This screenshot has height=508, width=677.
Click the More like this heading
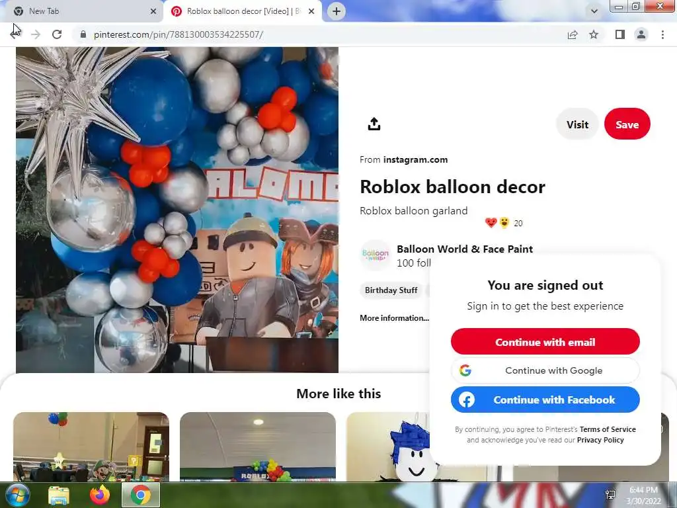[338, 394]
